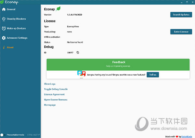Click the debug ID value 84097
The image size is (195, 138).
70,53
